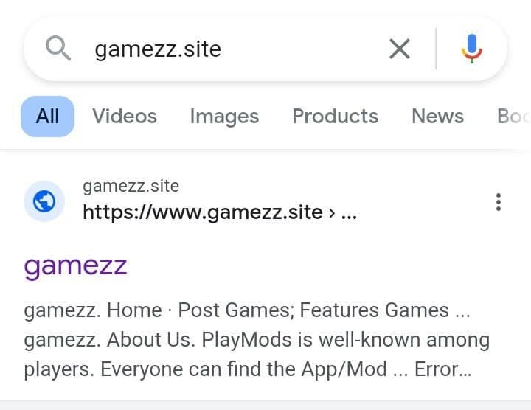Clear the search query with the X

pyautogui.click(x=399, y=49)
